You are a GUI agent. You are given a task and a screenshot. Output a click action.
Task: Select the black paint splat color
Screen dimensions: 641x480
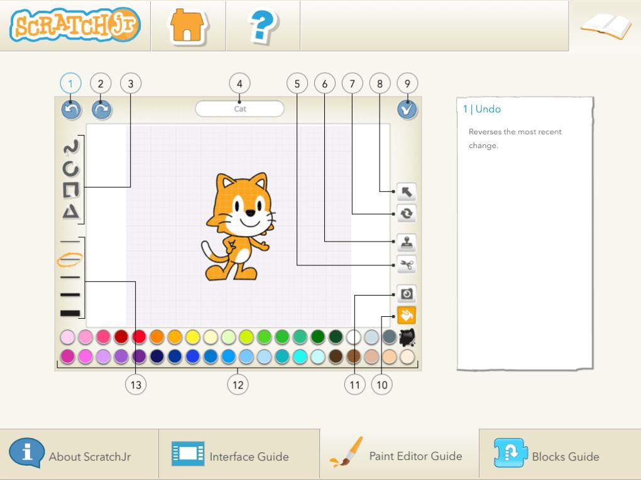tap(407, 337)
